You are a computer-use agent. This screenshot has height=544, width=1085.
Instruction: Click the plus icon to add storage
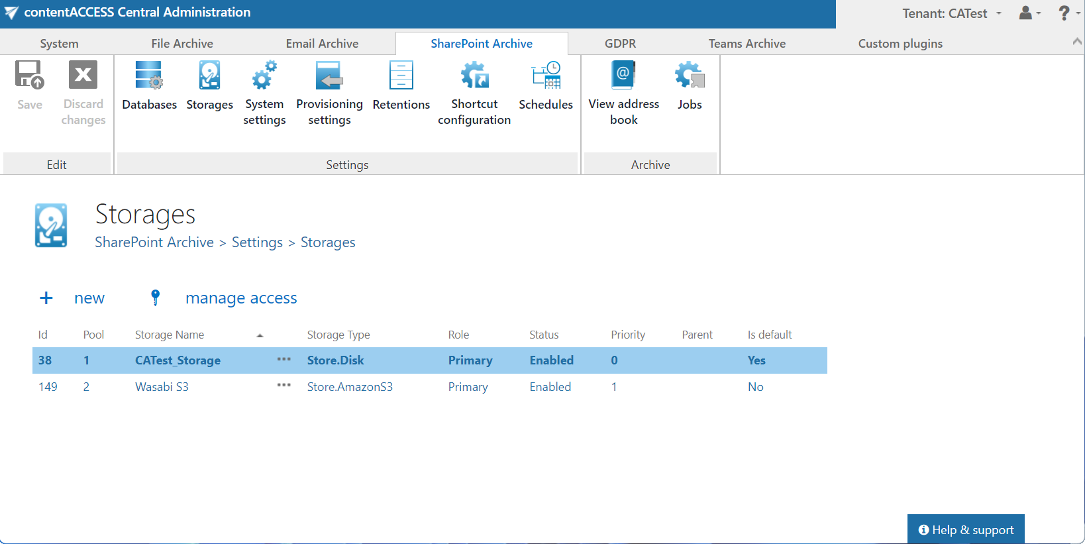coord(46,298)
